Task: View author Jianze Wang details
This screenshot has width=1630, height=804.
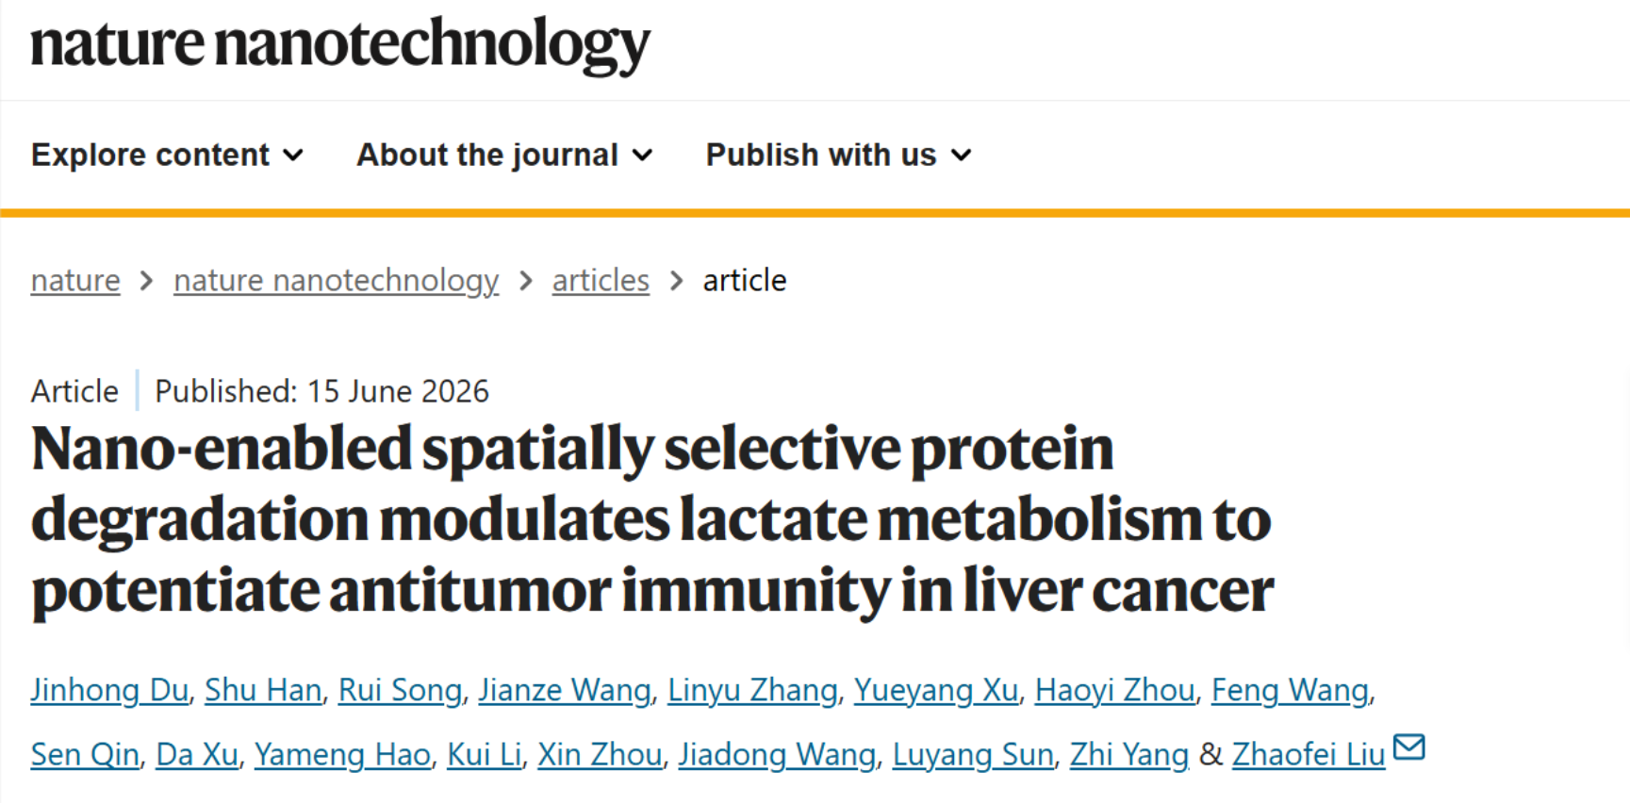Action: [x=565, y=690]
